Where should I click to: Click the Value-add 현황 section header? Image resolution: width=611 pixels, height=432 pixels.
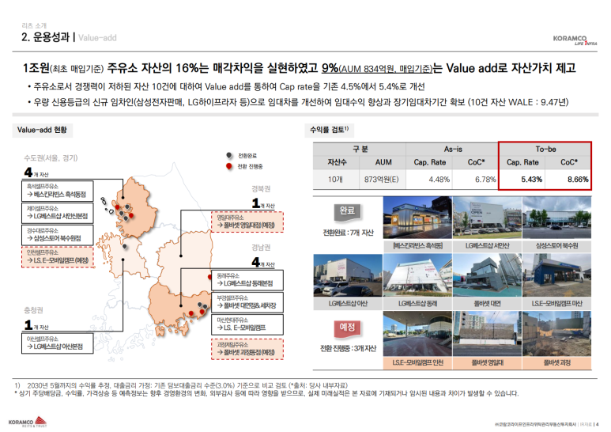(42, 131)
